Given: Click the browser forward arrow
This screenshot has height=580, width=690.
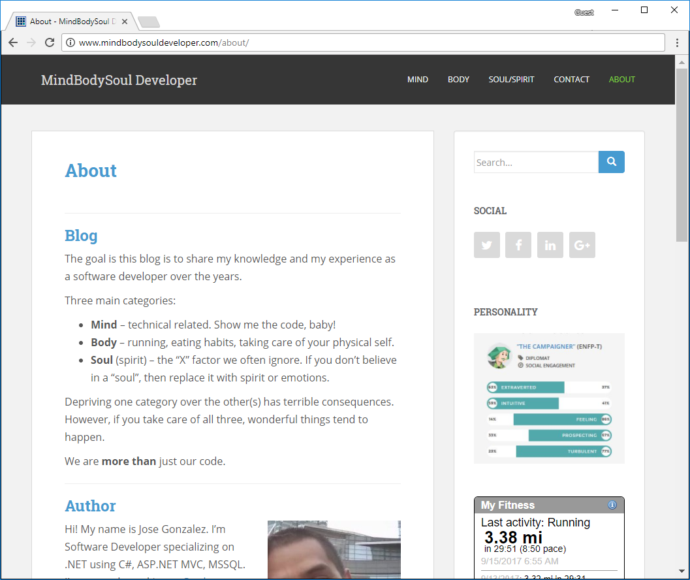Looking at the screenshot, I should click(x=31, y=42).
